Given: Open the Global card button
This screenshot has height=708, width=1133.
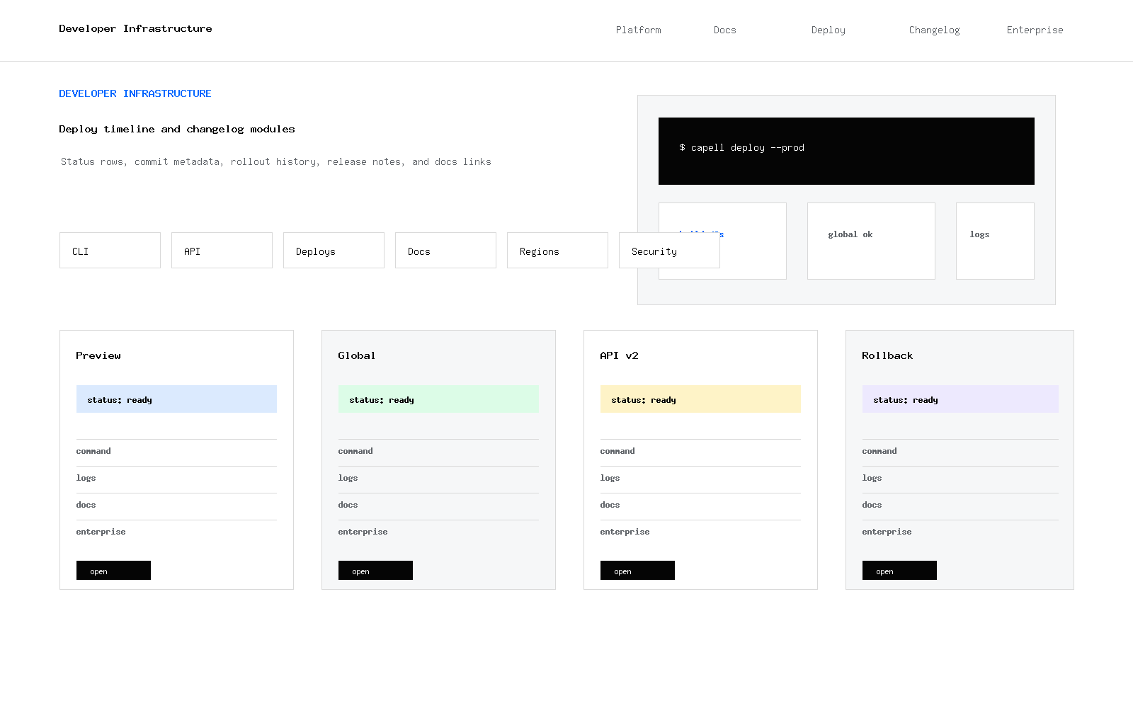Looking at the screenshot, I should point(375,571).
